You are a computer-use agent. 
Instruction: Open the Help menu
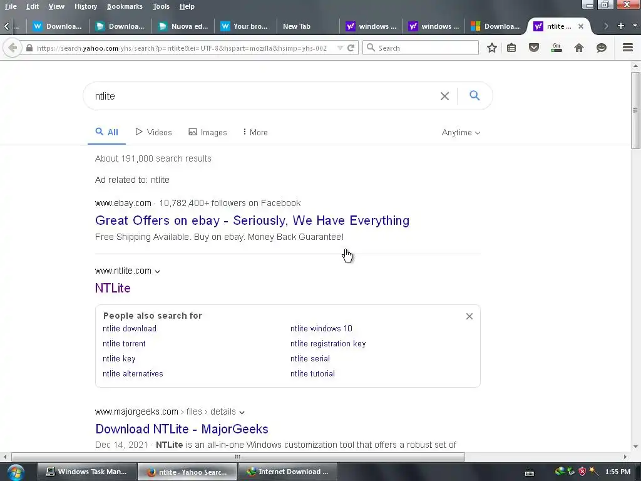(x=187, y=6)
